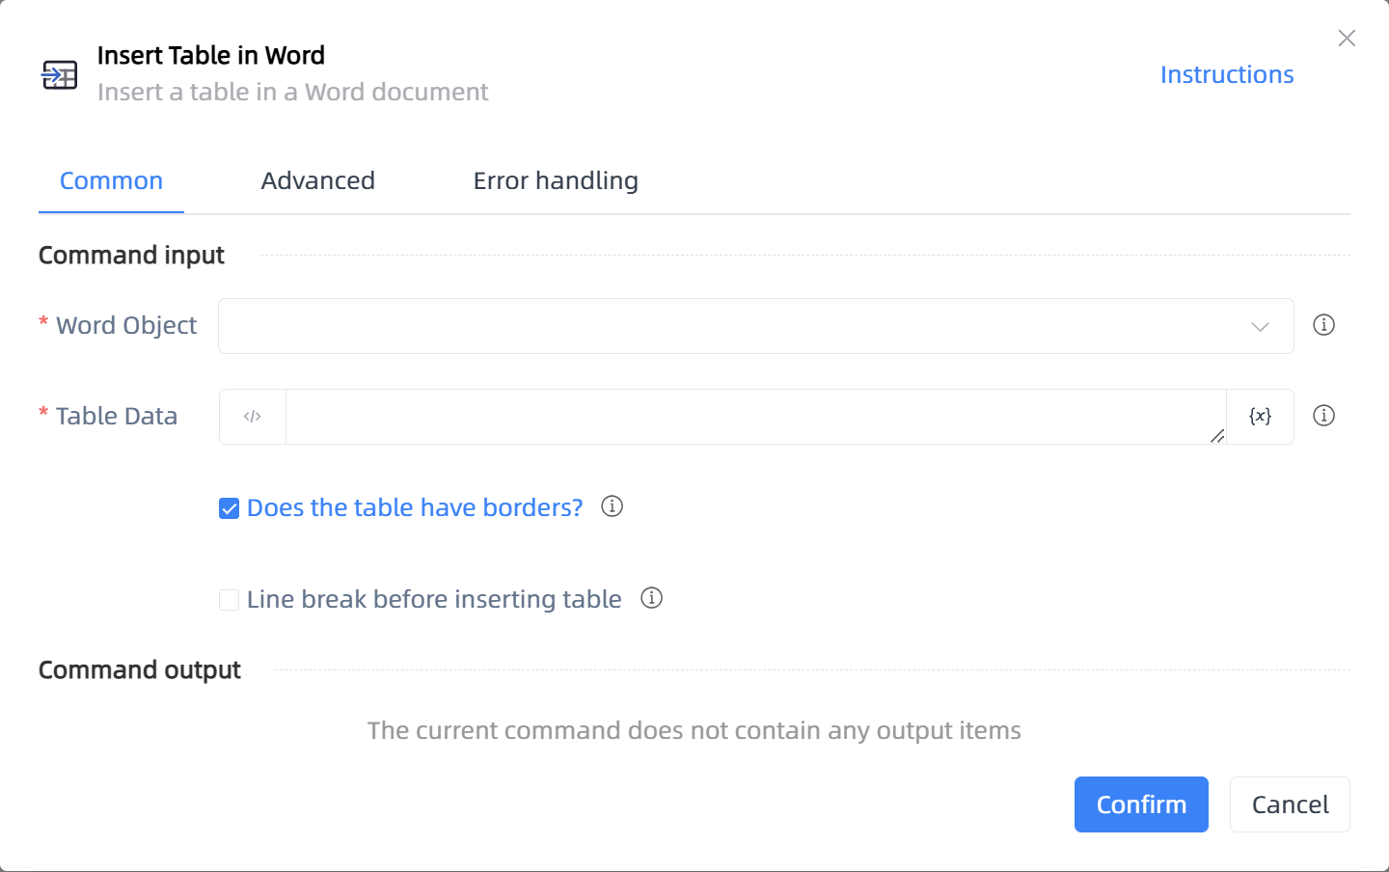Expand the Word Object dropdown

click(x=755, y=326)
